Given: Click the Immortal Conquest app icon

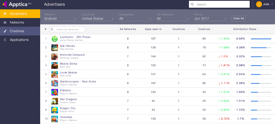Looking at the screenshot, I should click(x=54, y=56).
